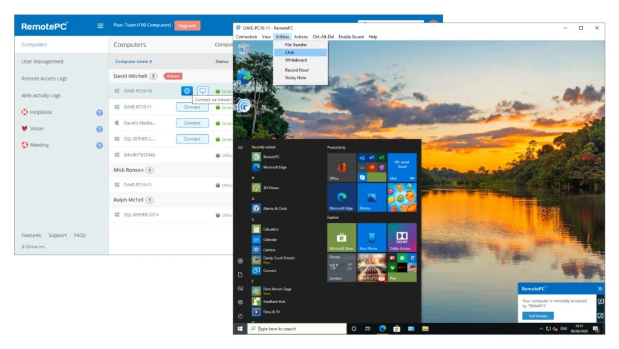Screen dimensions: 619x349
Task: Click the whiteboard icon in RemotePC session panel
Action: coord(600,315)
